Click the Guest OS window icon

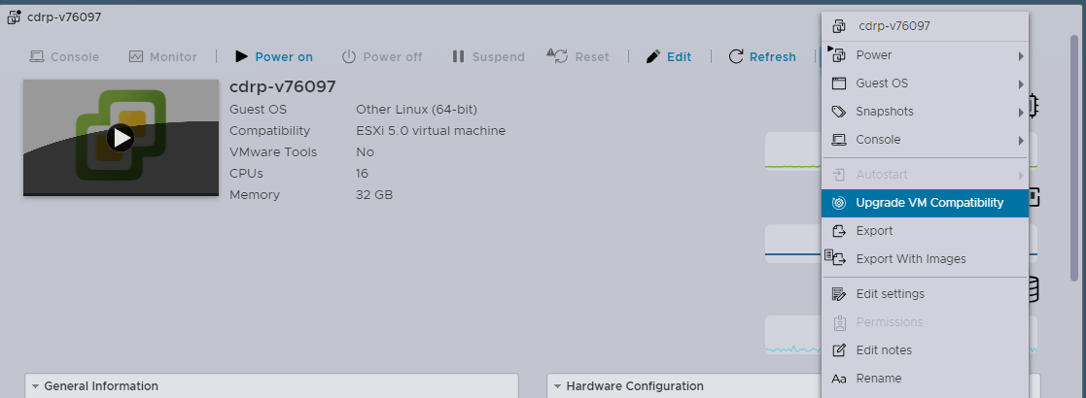[838, 83]
